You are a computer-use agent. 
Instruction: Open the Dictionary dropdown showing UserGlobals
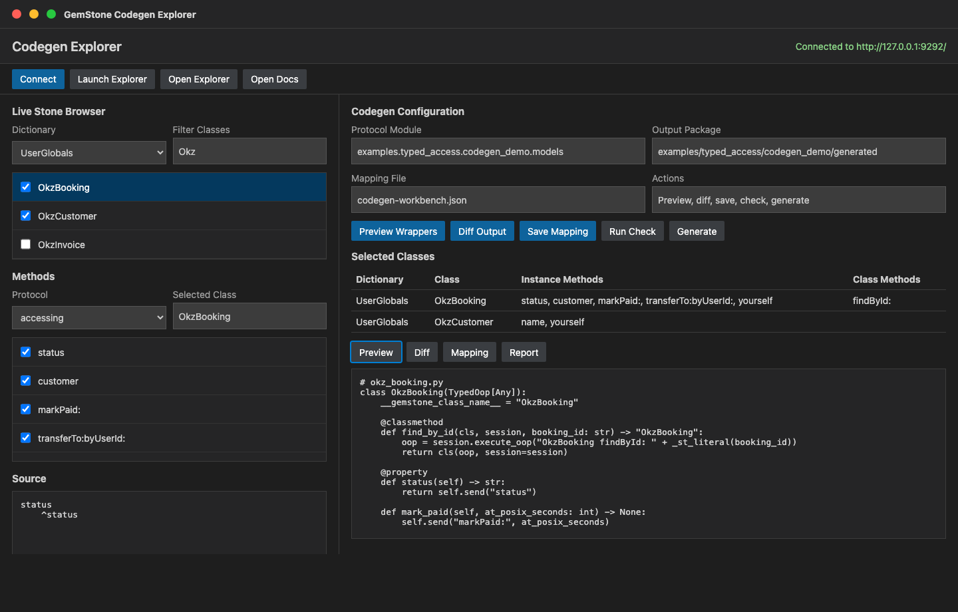click(x=89, y=152)
